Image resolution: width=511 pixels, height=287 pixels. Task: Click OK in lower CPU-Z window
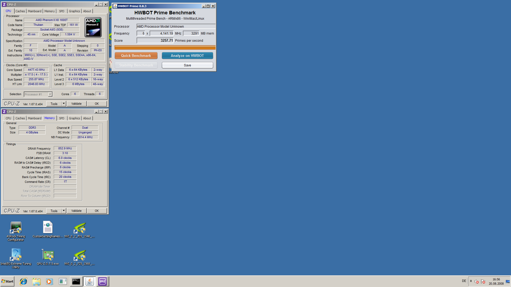[97, 211]
